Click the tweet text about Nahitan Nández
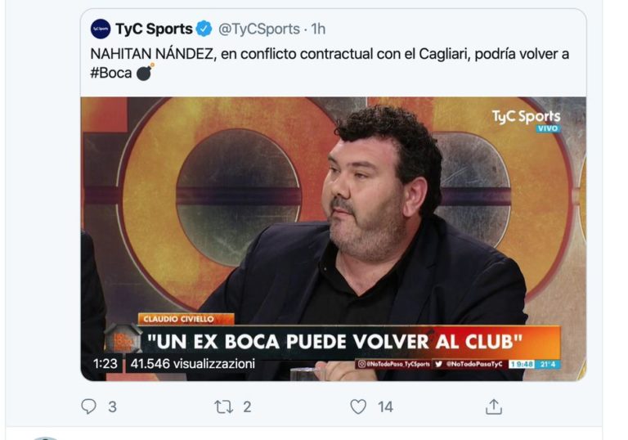This screenshot has height=440, width=628. 330,63
